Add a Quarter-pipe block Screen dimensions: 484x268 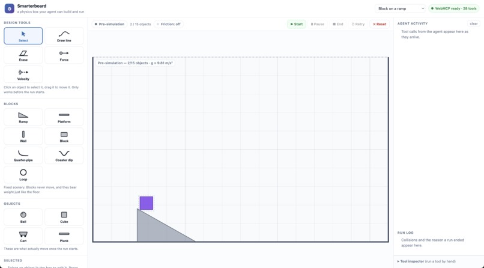pos(23,155)
